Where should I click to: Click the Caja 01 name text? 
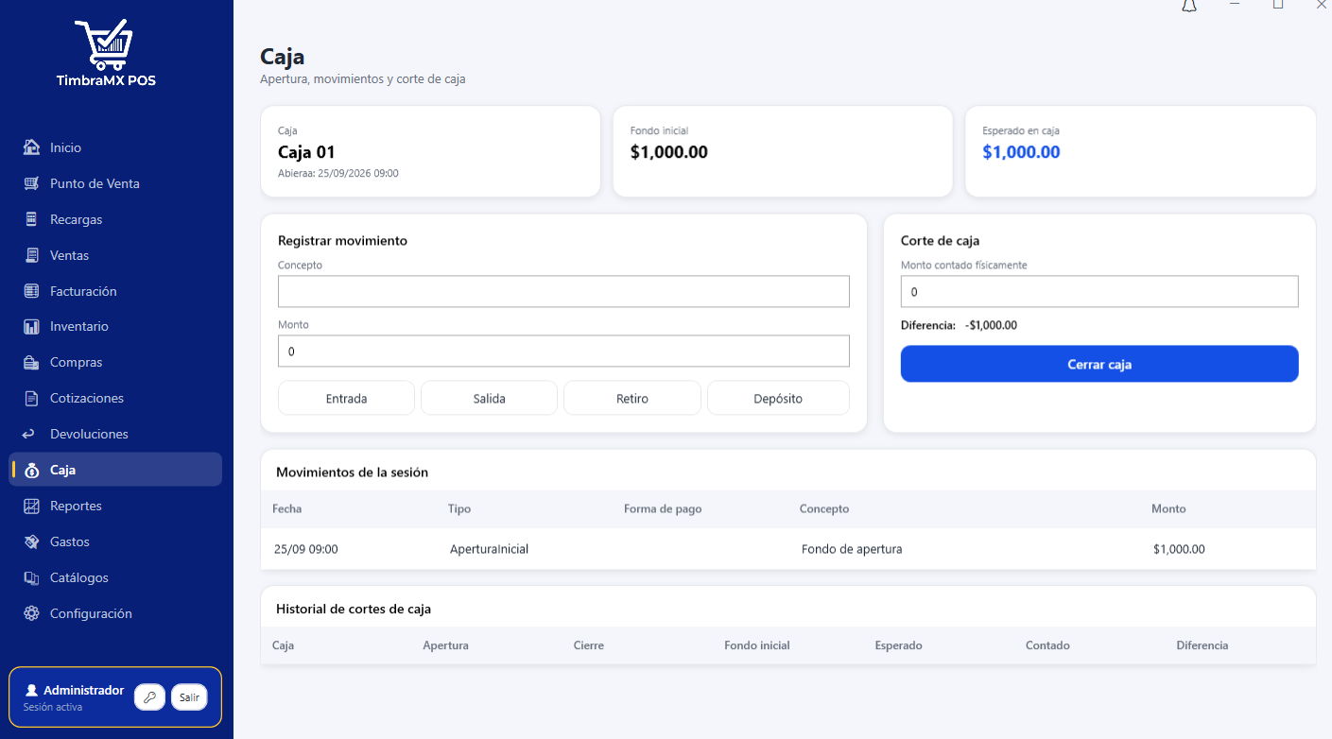pyautogui.click(x=306, y=152)
